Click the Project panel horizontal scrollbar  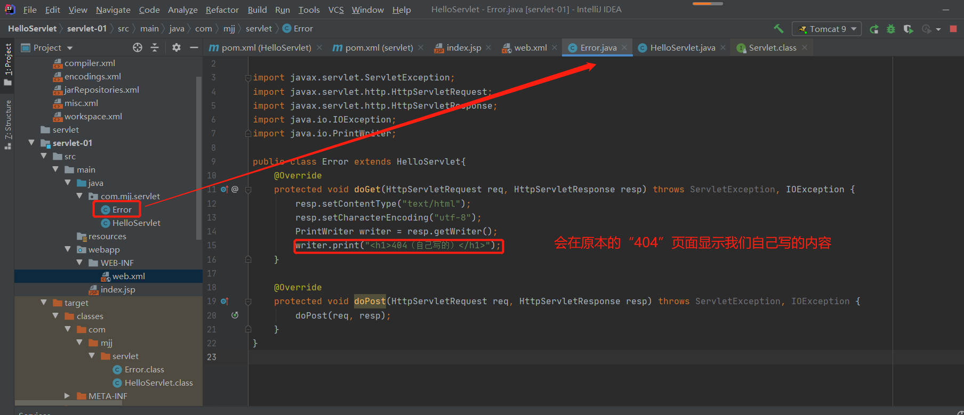pyautogui.click(x=68, y=403)
